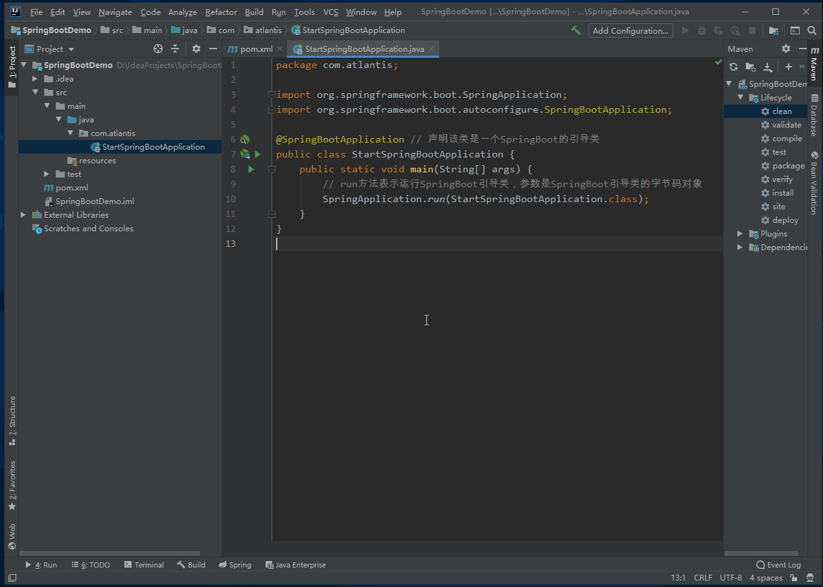Screen dimensions: 823x587
Task: Expand the test folder
Action: [47, 174]
